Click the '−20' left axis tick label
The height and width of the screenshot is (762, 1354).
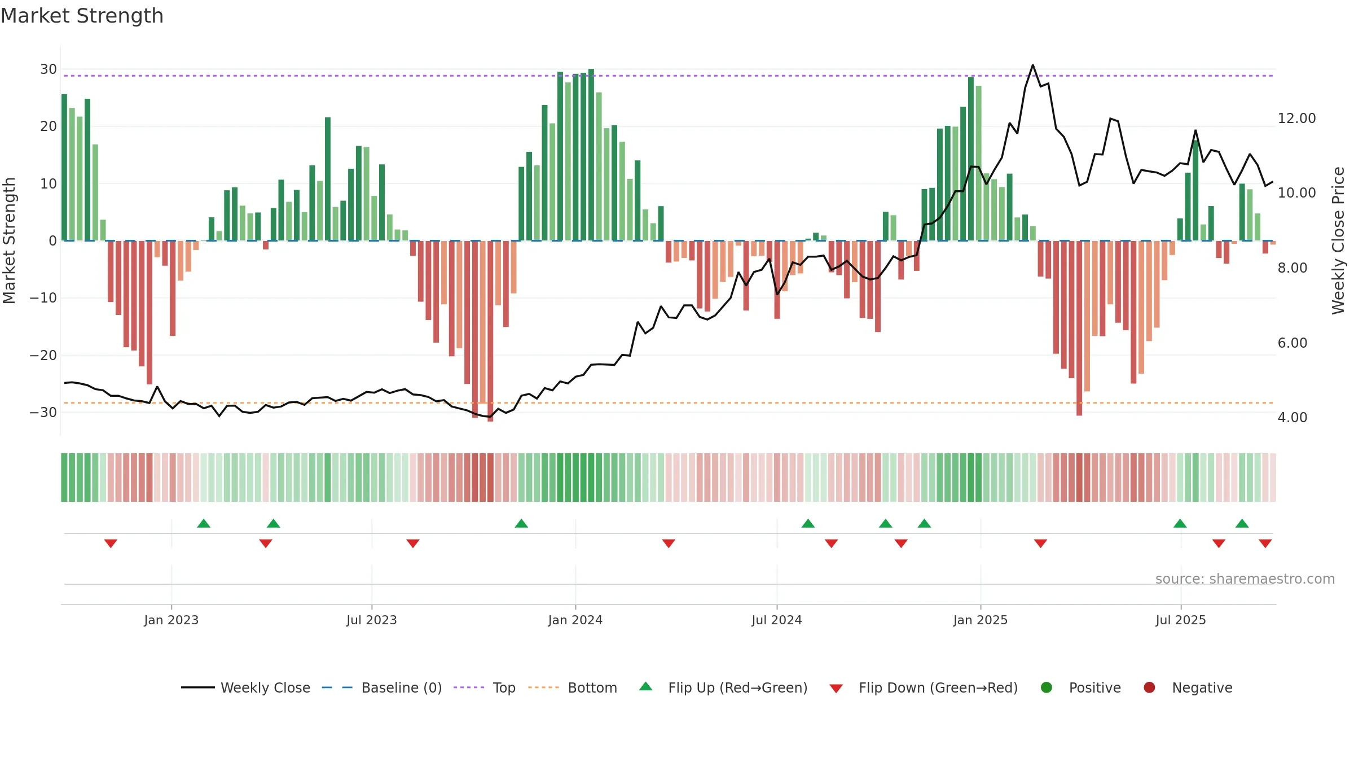point(43,356)
